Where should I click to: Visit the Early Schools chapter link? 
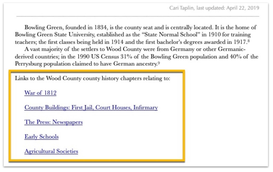point(41,137)
